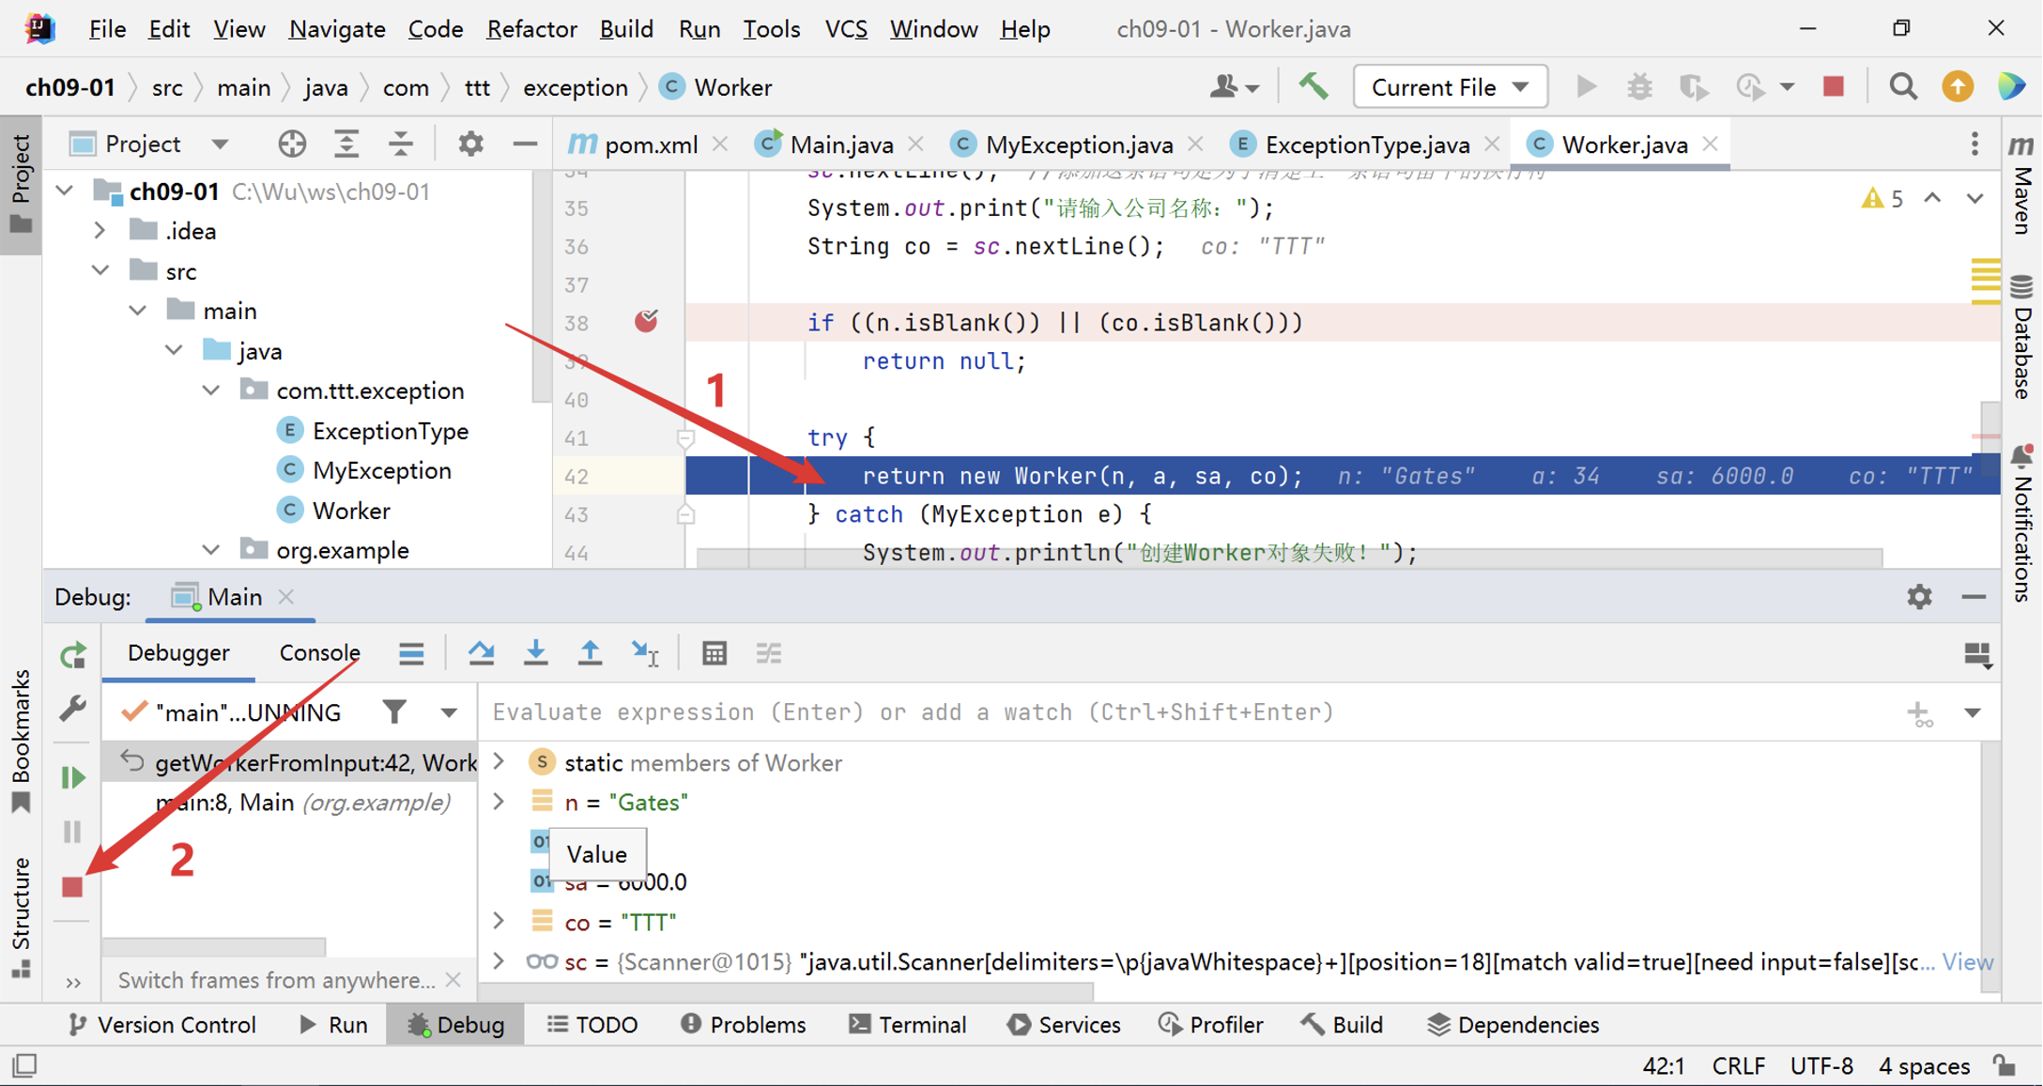Restore debug layout icon
Screen dimensions: 2043x1086
click(1977, 654)
